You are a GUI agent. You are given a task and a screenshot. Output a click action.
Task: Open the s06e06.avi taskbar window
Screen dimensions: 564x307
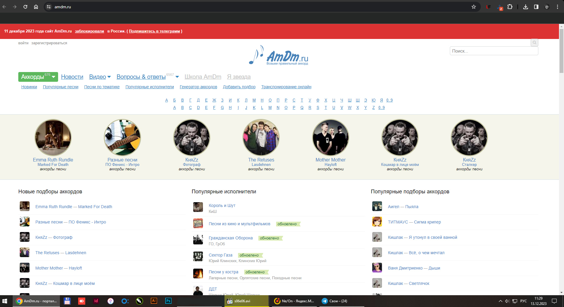coord(247,301)
